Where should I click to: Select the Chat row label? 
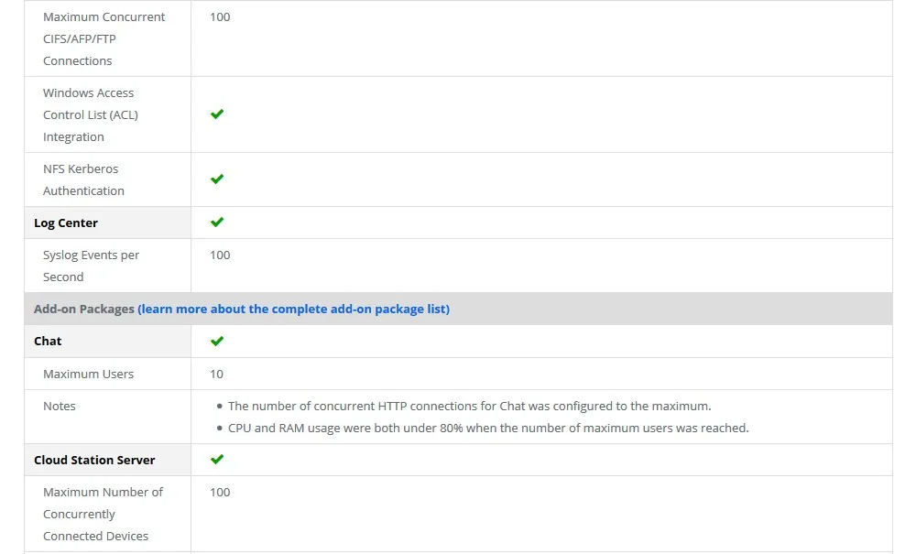pyautogui.click(x=48, y=342)
